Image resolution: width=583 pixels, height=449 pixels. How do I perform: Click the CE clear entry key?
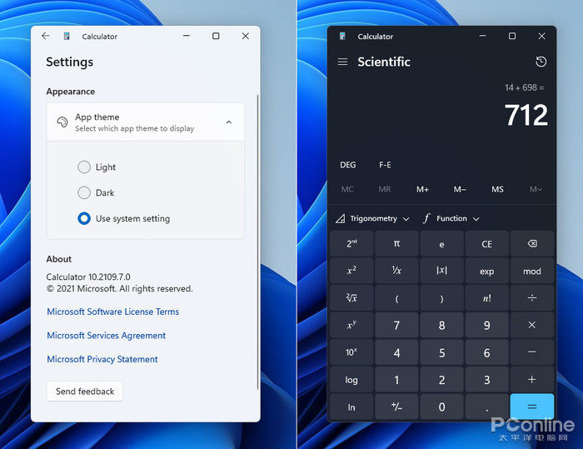click(486, 243)
